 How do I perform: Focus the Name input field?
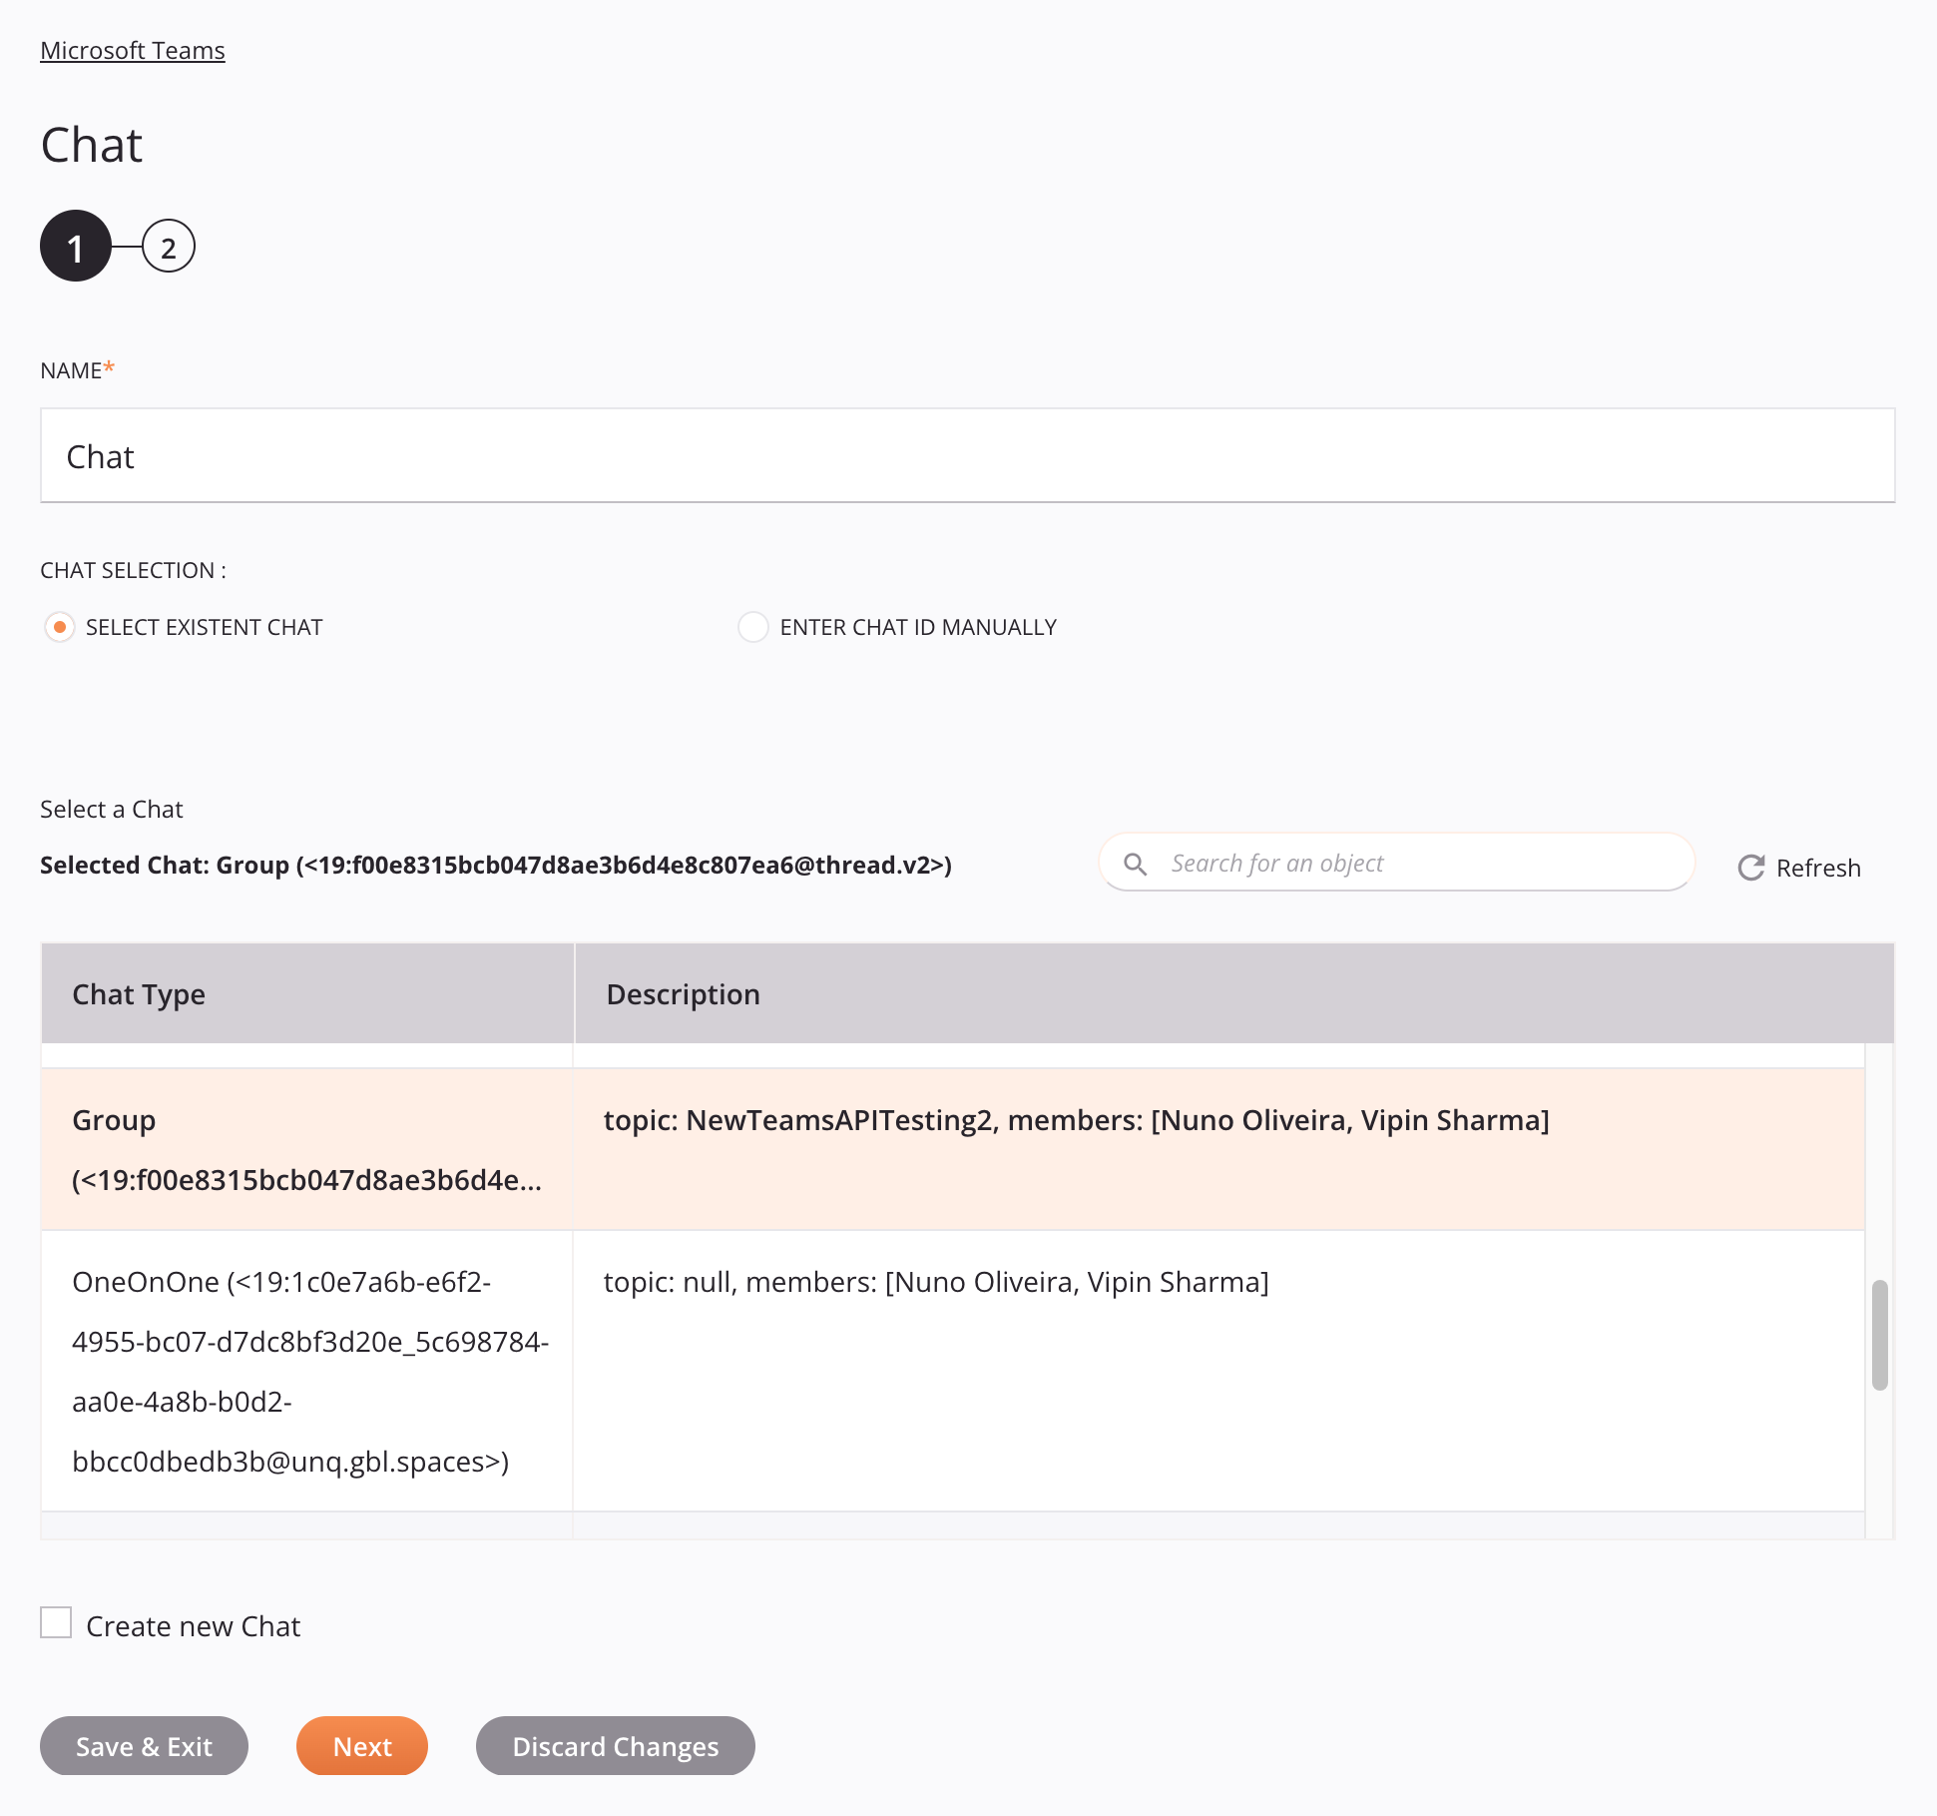coord(967,455)
